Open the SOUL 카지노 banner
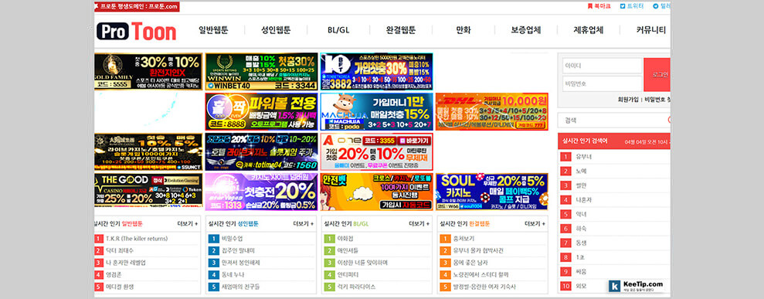The height and width of the screenshot is (299, 764). pyautogui.click(x=491, y=192)
